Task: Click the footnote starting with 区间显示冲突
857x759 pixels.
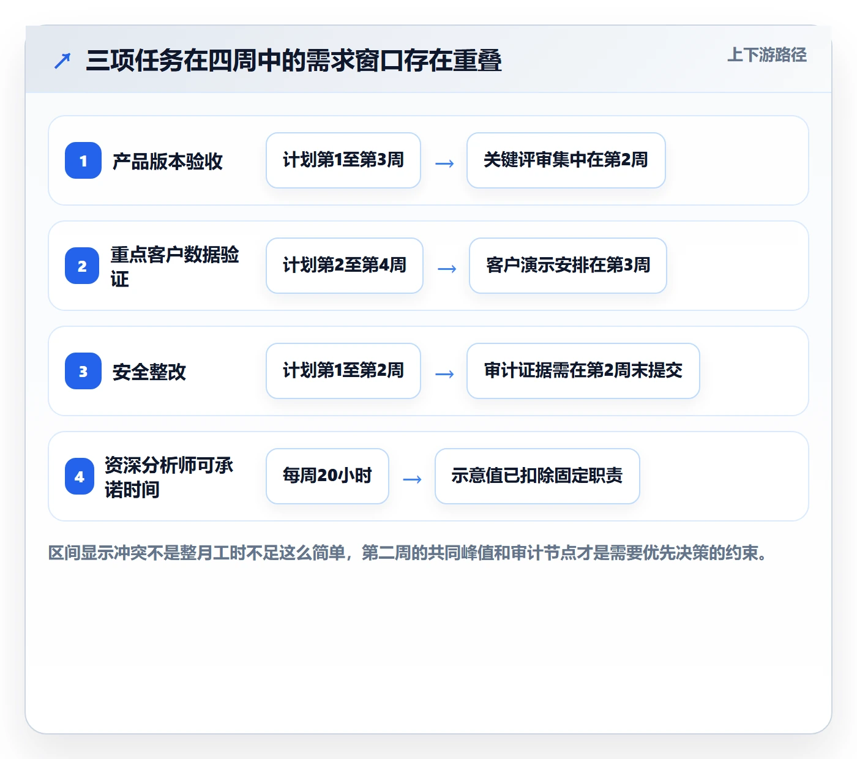Action: [x=409, y=553]
